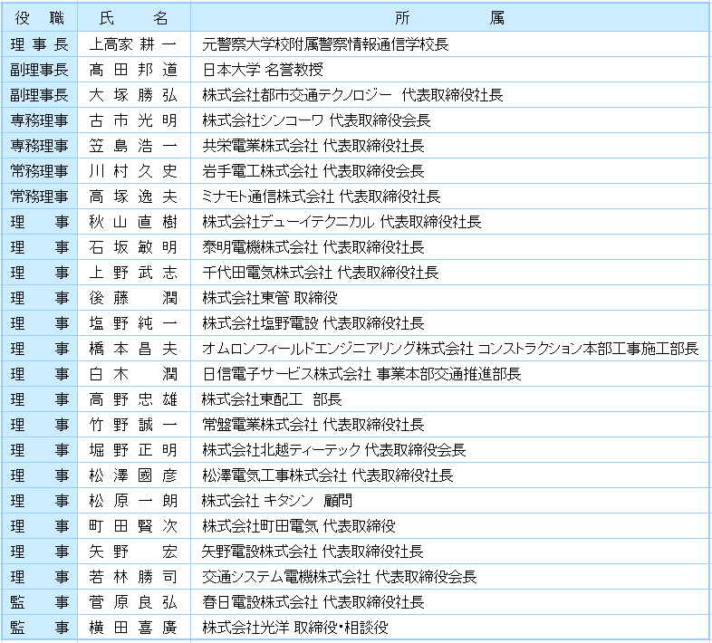Select オムロンフィールドエンジニアリング株式会社 affiliation cell

pos(450,350)
